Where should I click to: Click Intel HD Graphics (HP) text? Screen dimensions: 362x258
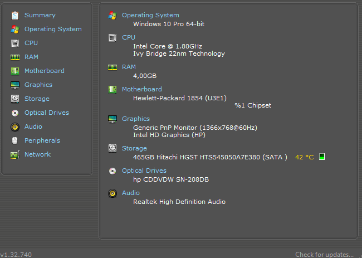[169, 135]
